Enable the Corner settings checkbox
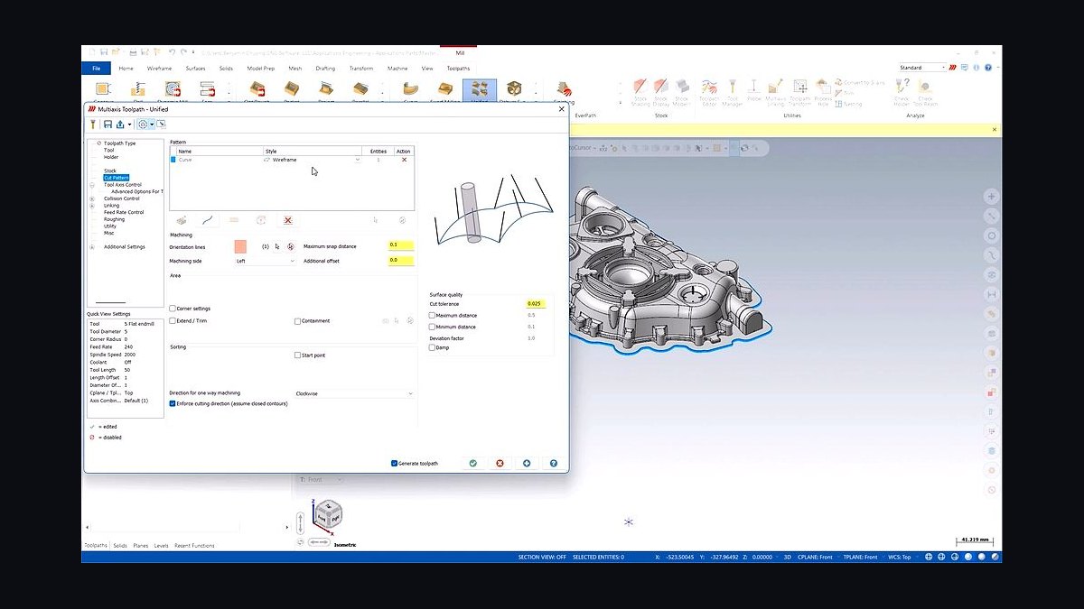1084x609 pixels. pyautogui.click(x=173, y=309)
